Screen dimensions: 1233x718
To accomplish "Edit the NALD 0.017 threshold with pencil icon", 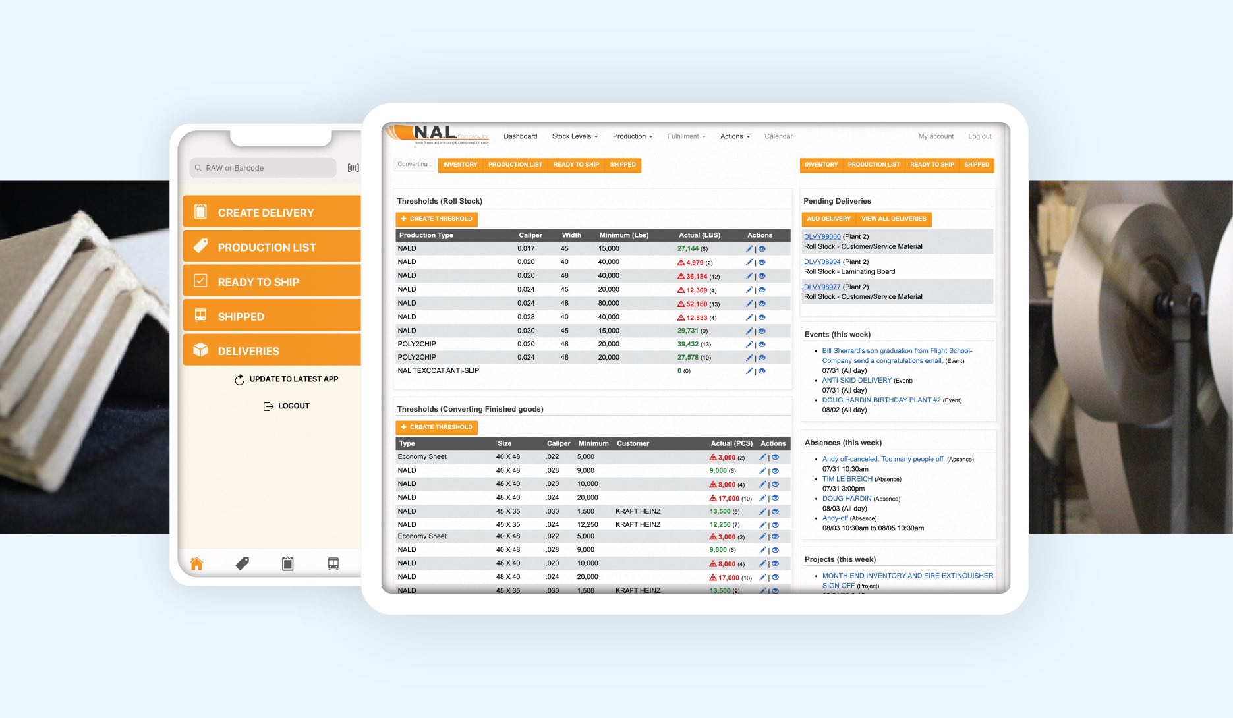I will (749, 248).
